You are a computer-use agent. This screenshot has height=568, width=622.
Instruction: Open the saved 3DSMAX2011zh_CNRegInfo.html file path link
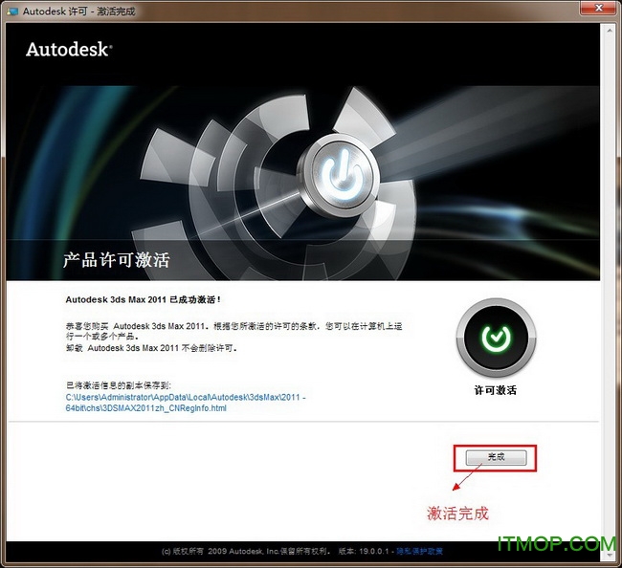(x=186, y=403)
